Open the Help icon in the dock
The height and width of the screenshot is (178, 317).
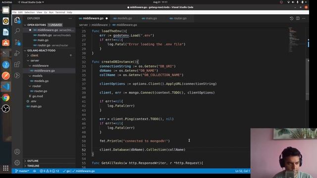[x=5, y=65]
